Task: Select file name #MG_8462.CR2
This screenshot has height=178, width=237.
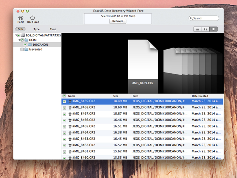Action: (84, 145)
